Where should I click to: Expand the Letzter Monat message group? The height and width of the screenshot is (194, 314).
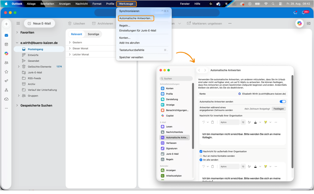pyautogui.click(x=70, y=55)
